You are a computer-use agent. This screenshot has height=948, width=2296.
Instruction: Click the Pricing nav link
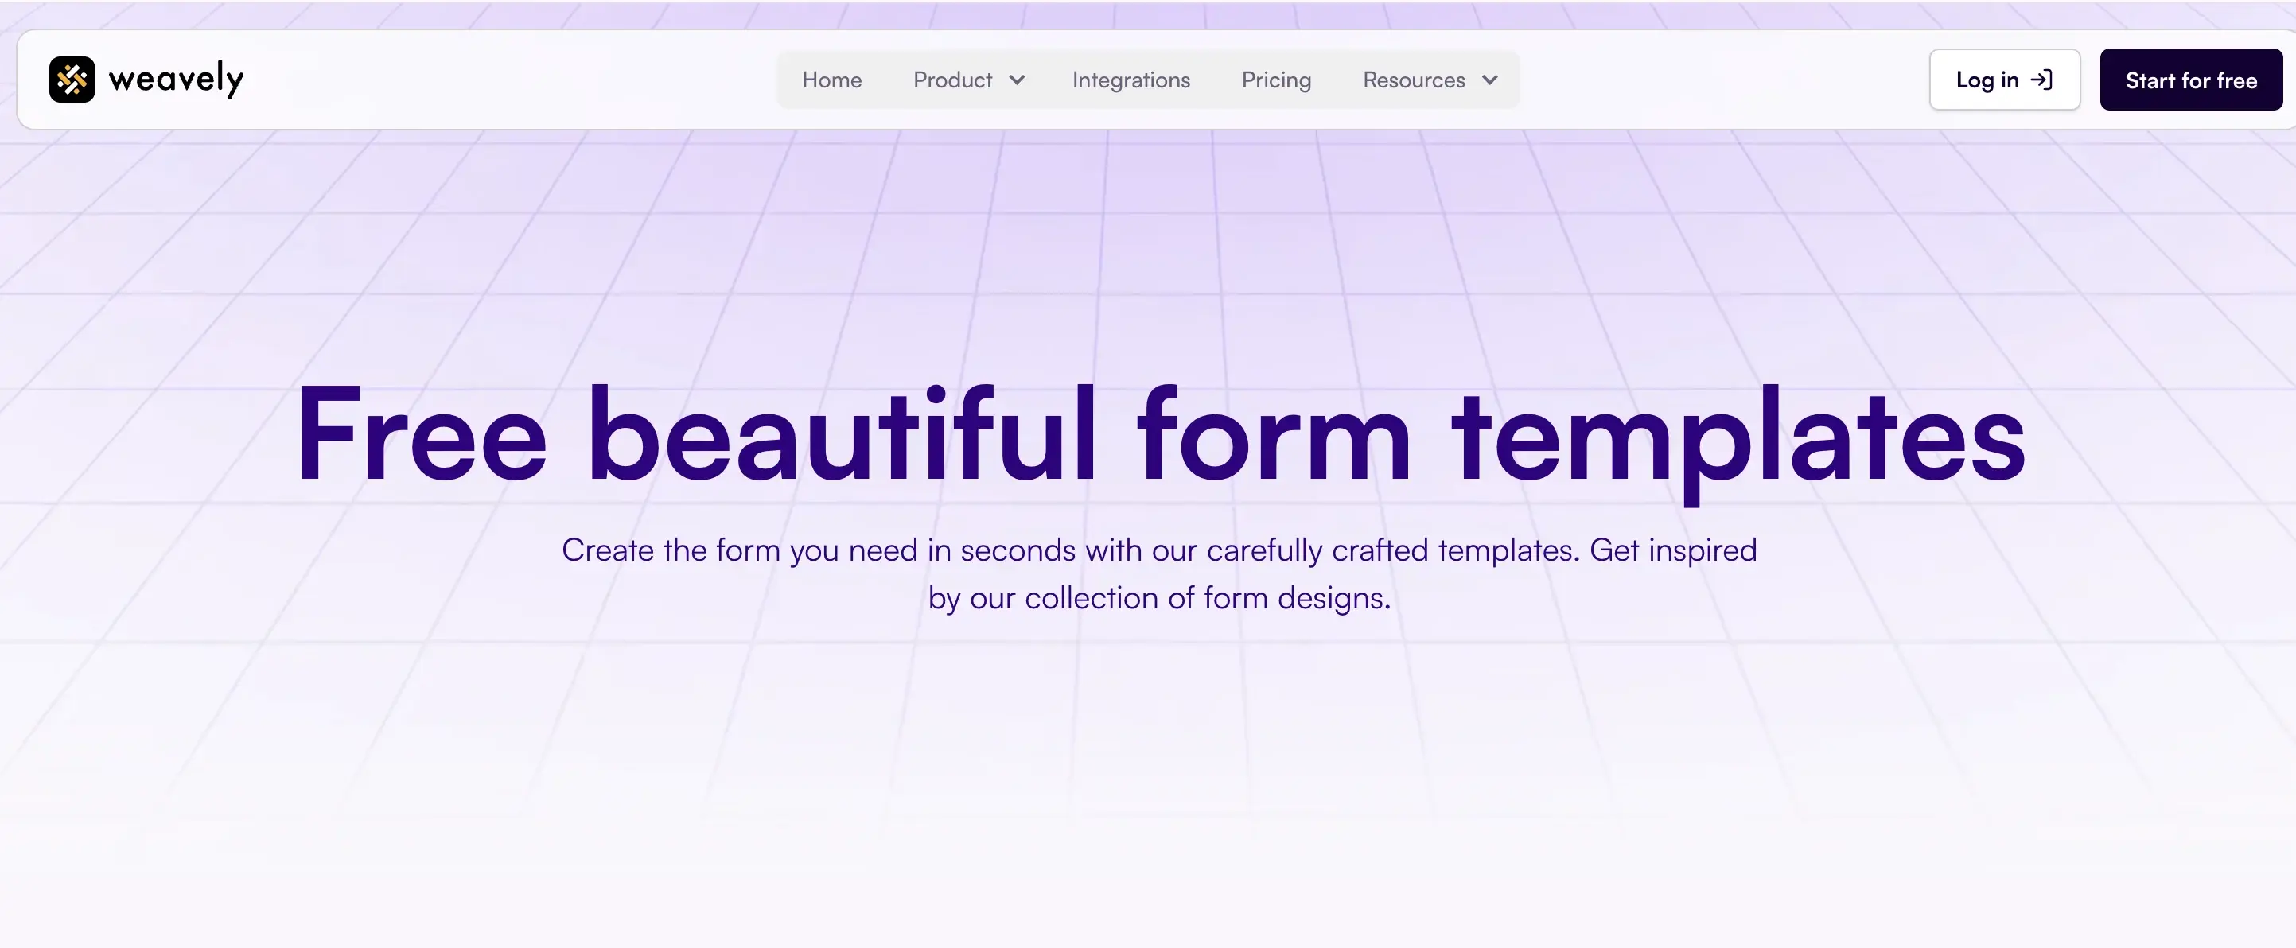(1275, 80)
